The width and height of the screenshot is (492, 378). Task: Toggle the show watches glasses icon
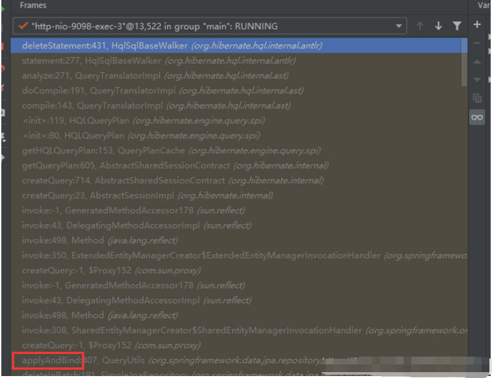(477, 117)
